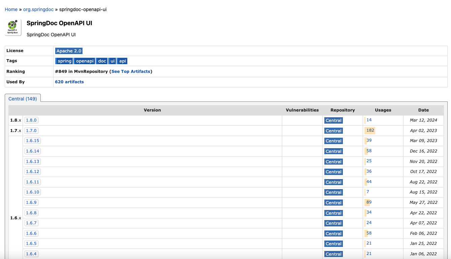Open 44 usages of version 1.6.11
Image resolution: width=451 pixels, height=259 pixels.
point(369,182)
